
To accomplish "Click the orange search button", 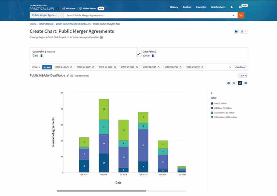I will (241, 15).
